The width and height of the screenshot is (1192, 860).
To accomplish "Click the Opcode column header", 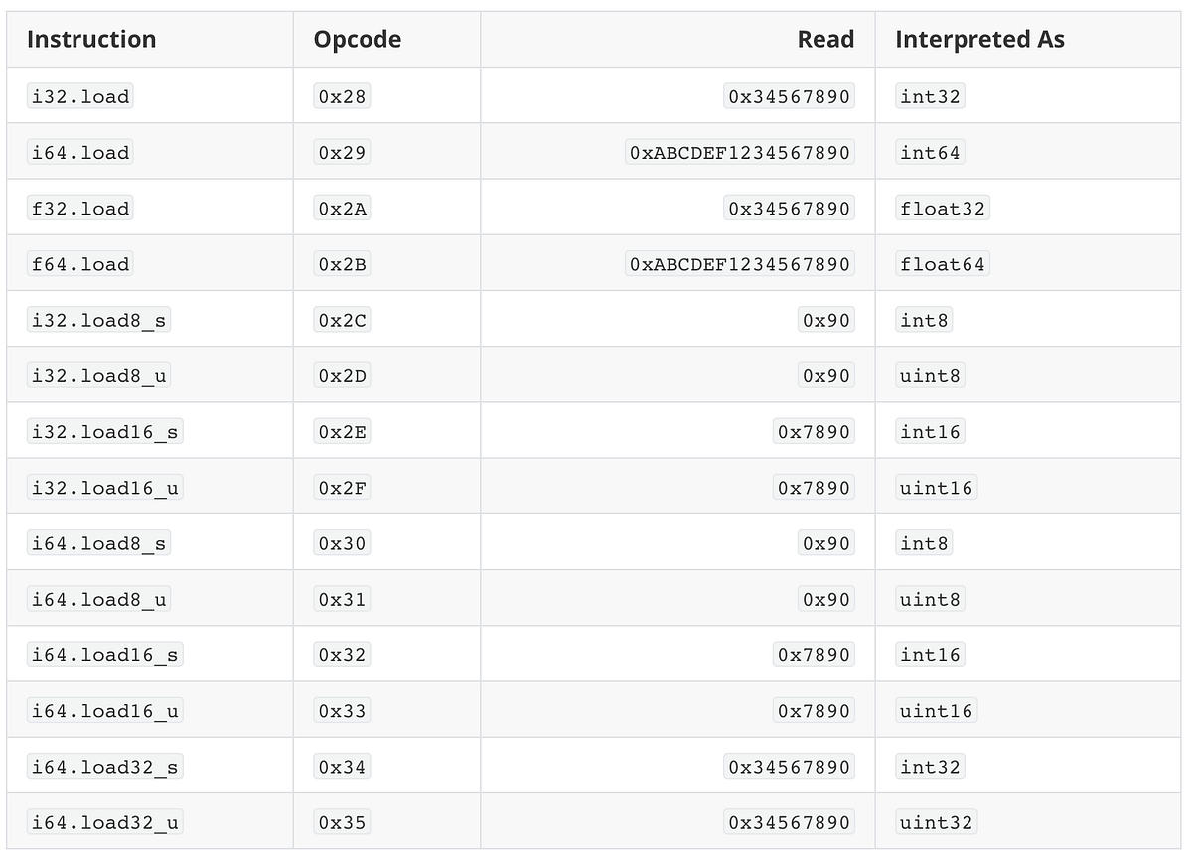I will click(358, 40).
